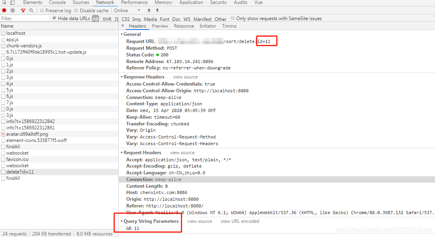This screenshot has width=435, height=237.
Task: Uncheck Hide data URLs
Action: pyautogui.click(x=54, y=18)
